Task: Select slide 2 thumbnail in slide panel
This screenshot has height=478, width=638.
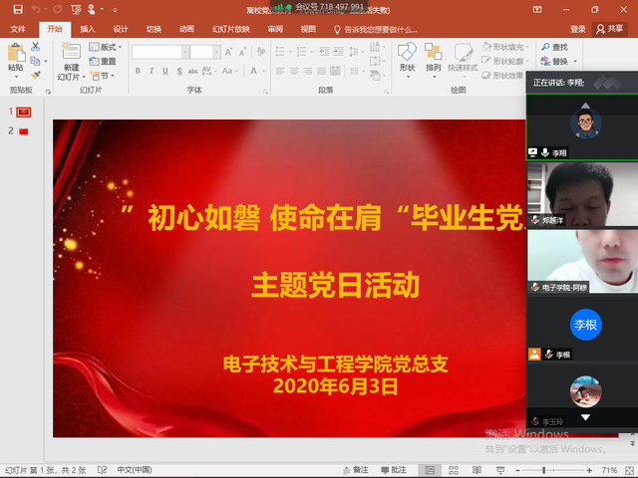Action: 24,131
